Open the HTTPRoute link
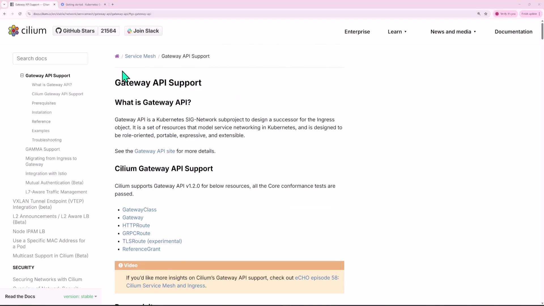Screen dimensions: 544x306 point(136,225)
